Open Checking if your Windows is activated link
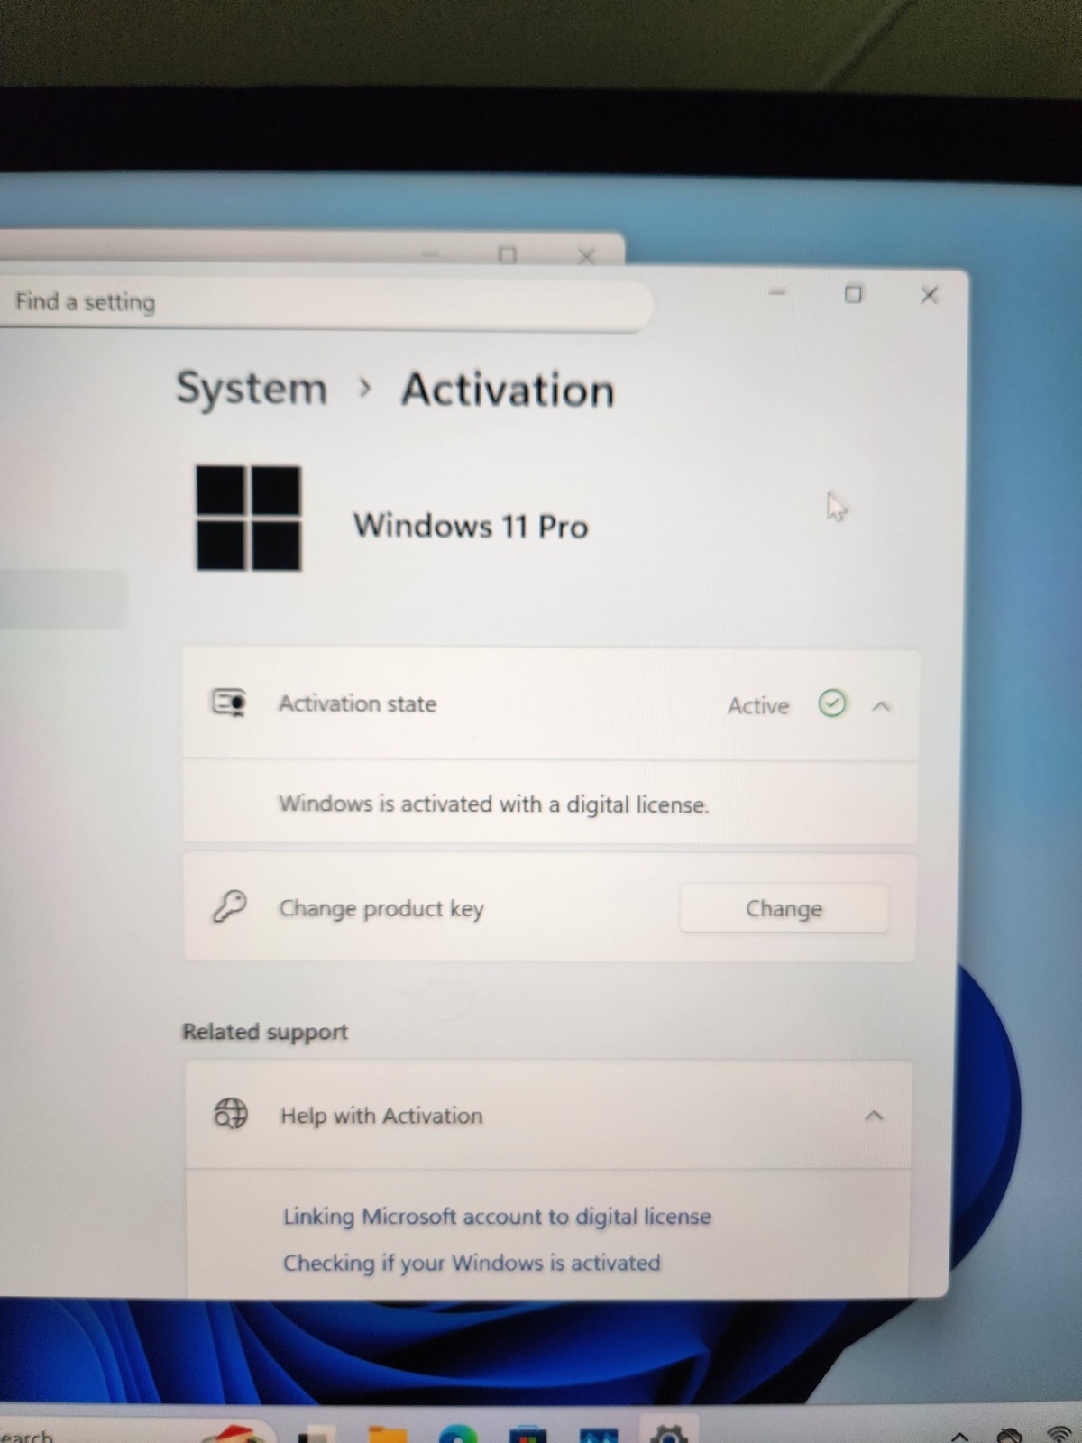The width and height of the screenshot is (1082, 1443). point(472,1263)
